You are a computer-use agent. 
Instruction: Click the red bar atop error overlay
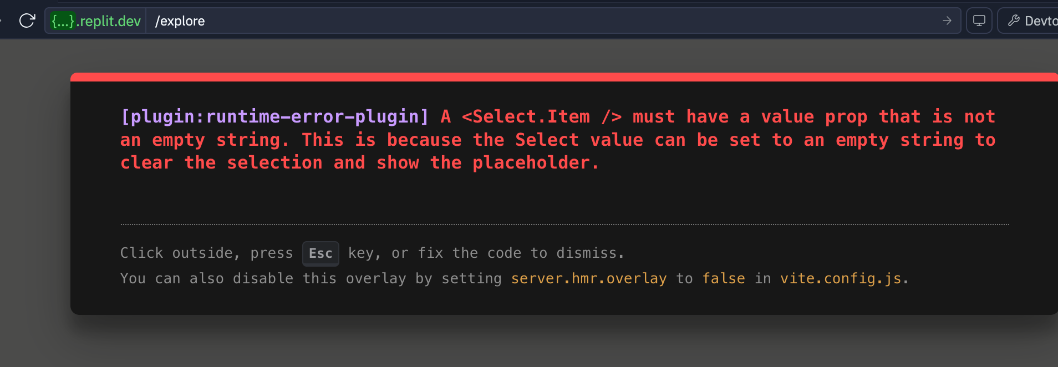tap(555, 77)
